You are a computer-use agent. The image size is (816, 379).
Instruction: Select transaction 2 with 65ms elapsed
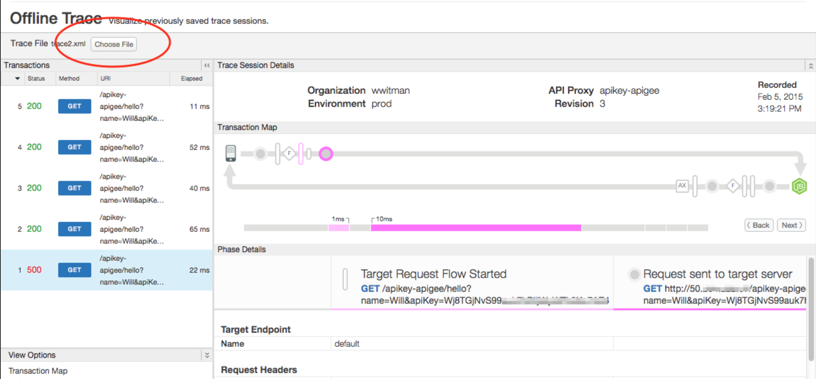pos(104,229)
